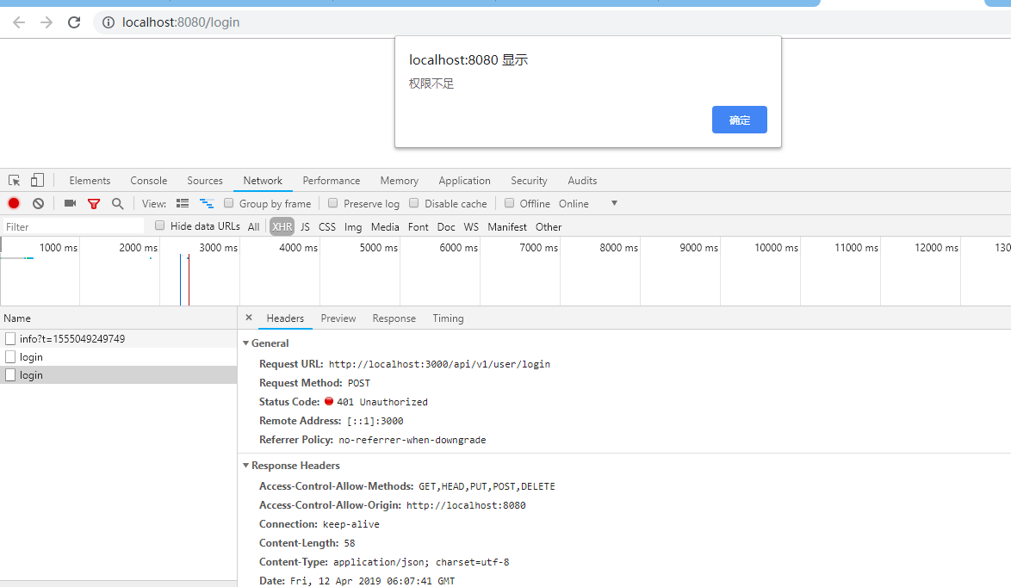Open the Audits tab
Image resolution: width=1011 pixels, height=587 pixels.
[x=582, y=181]
